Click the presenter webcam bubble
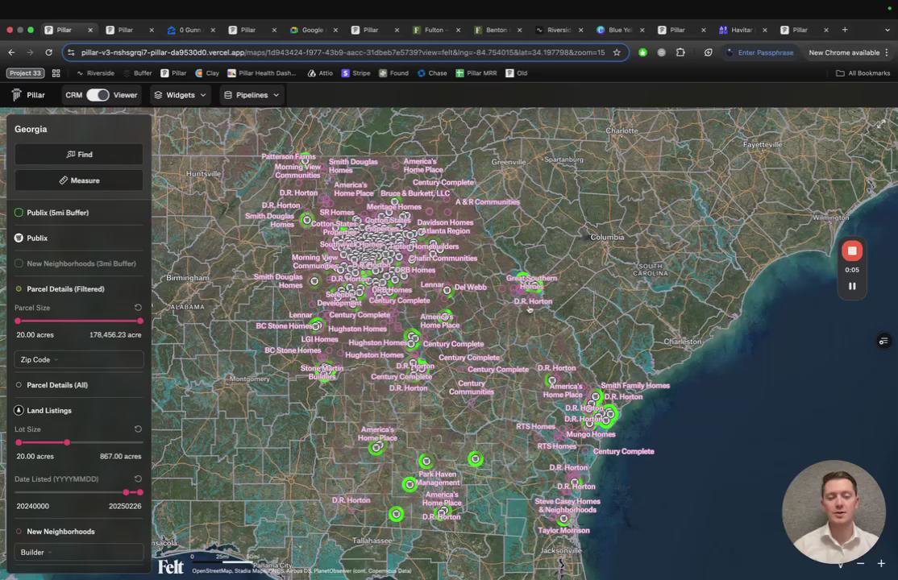 click(834, 512)
